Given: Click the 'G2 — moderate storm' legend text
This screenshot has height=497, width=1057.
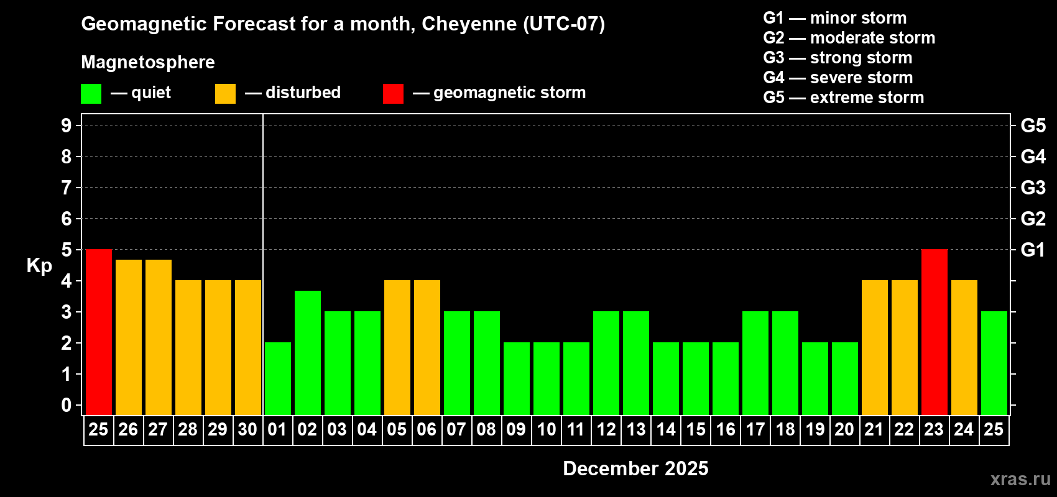Looking at the screenshot, I should click(849, 38).
